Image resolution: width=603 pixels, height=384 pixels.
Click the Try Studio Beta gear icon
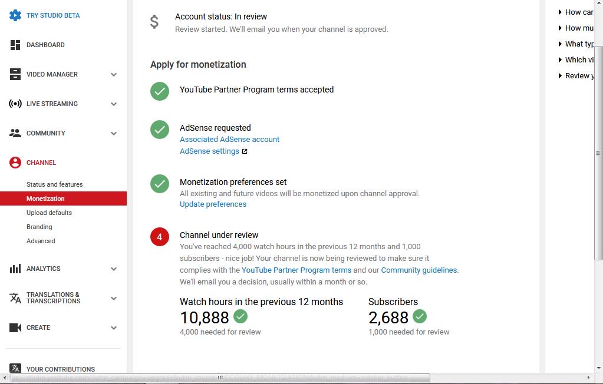coord(15,15)
